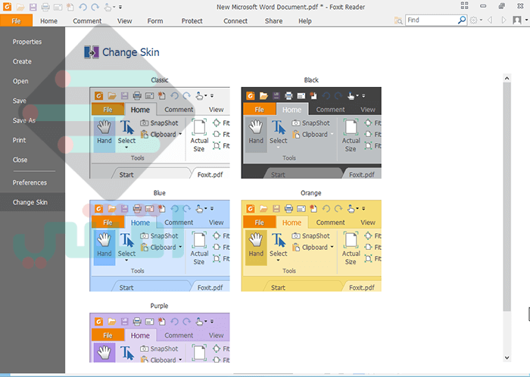Expand the arrow beside the search gear

coord(481,20)
